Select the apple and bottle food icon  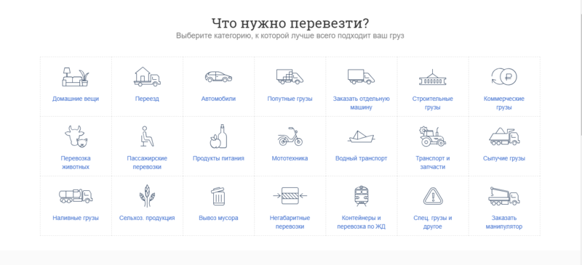pos(218,136)
